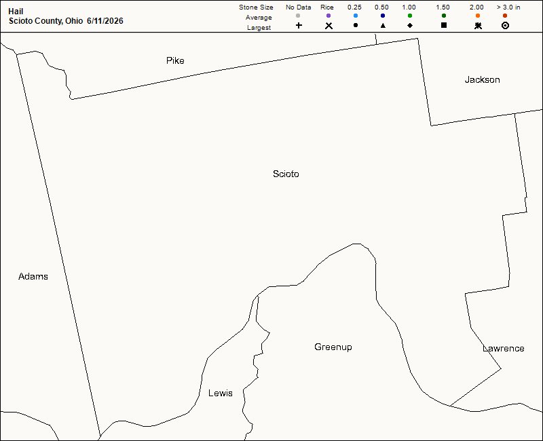Click the Jackson county label
Viewport: 543px width, 441px height.
pyautogui.click(x=482, y=79)
